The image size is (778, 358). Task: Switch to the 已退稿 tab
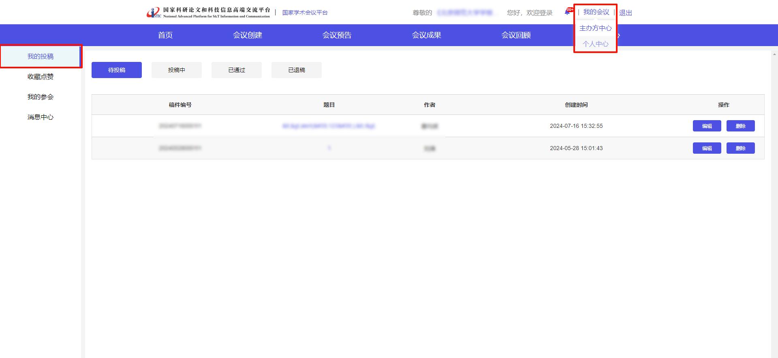coord(297,70)
